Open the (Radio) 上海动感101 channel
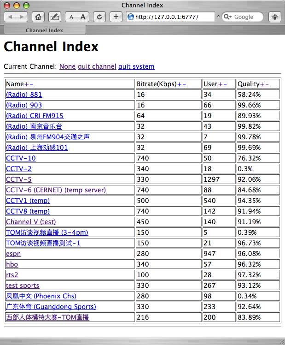Image resolution: width=285 pixels, height=345 pixels. (x=37, y=148)
